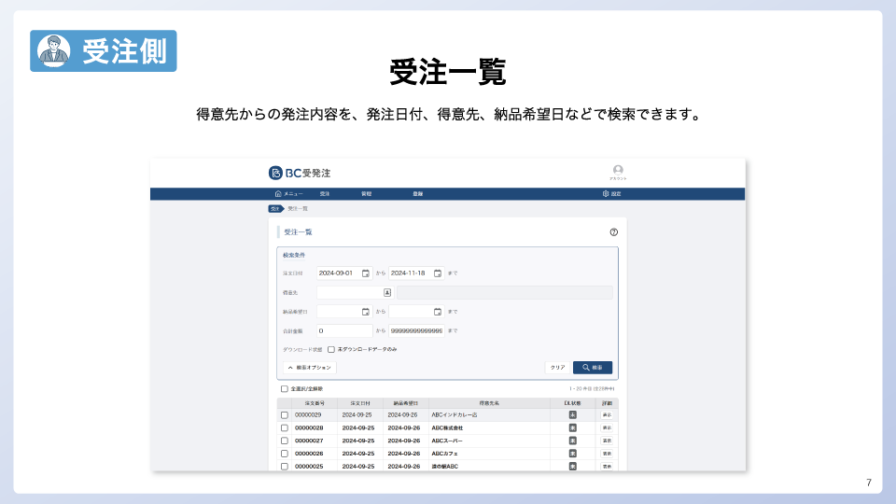896x504 pixels.
Task: Open 設定 in the navigation bar
Action: [611, 194]
